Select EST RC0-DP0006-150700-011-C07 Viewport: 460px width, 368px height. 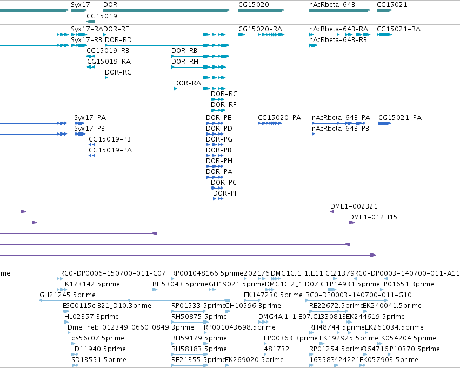[x=62, y=279]
